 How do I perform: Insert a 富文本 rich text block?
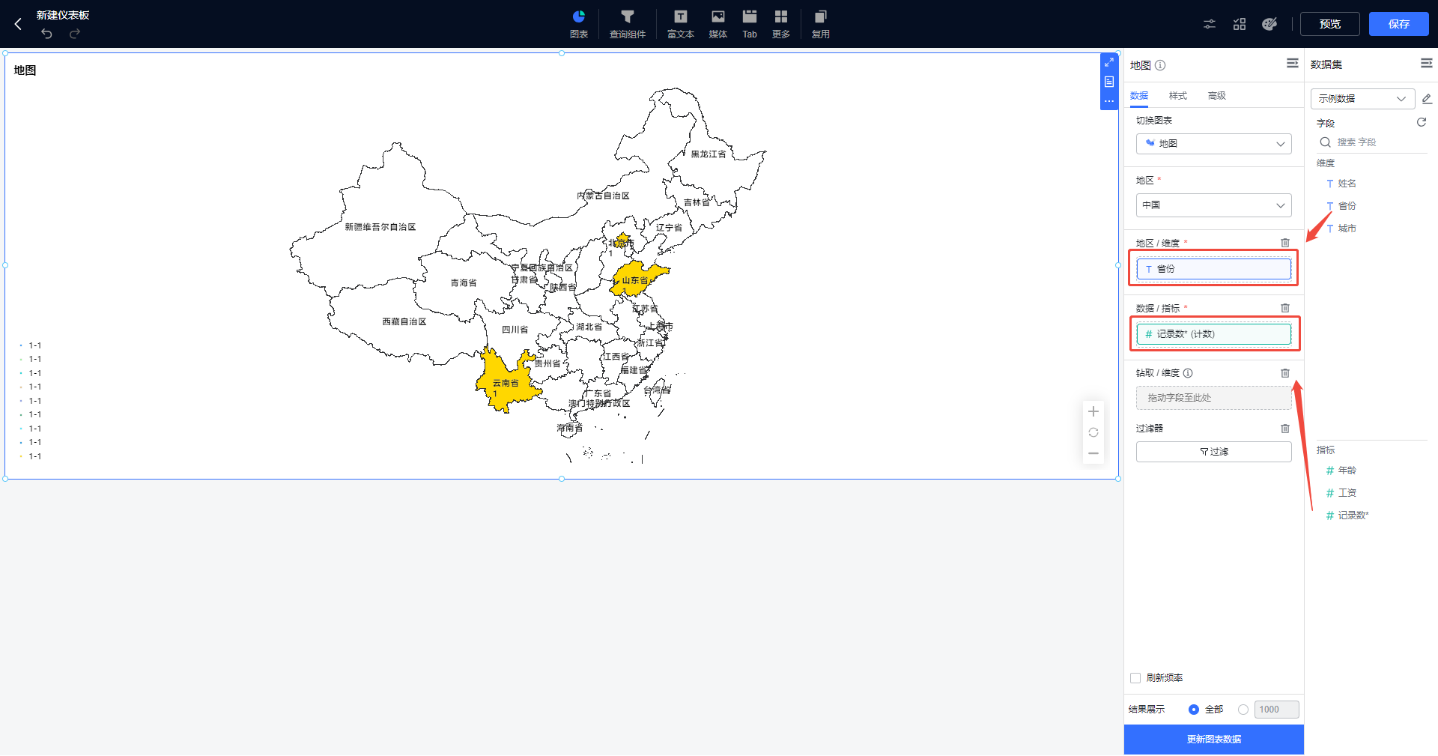point(681,24)
